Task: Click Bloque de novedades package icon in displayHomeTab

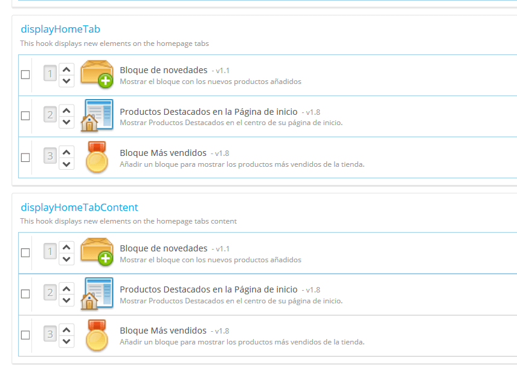Action: (97, 74)
